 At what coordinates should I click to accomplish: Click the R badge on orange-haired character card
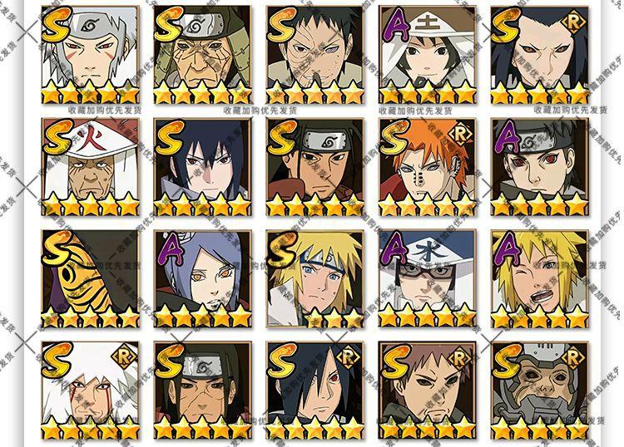click(460, 135)
